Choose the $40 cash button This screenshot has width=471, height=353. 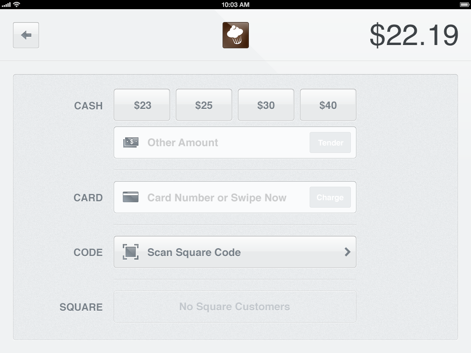click(x=328, y=105)
